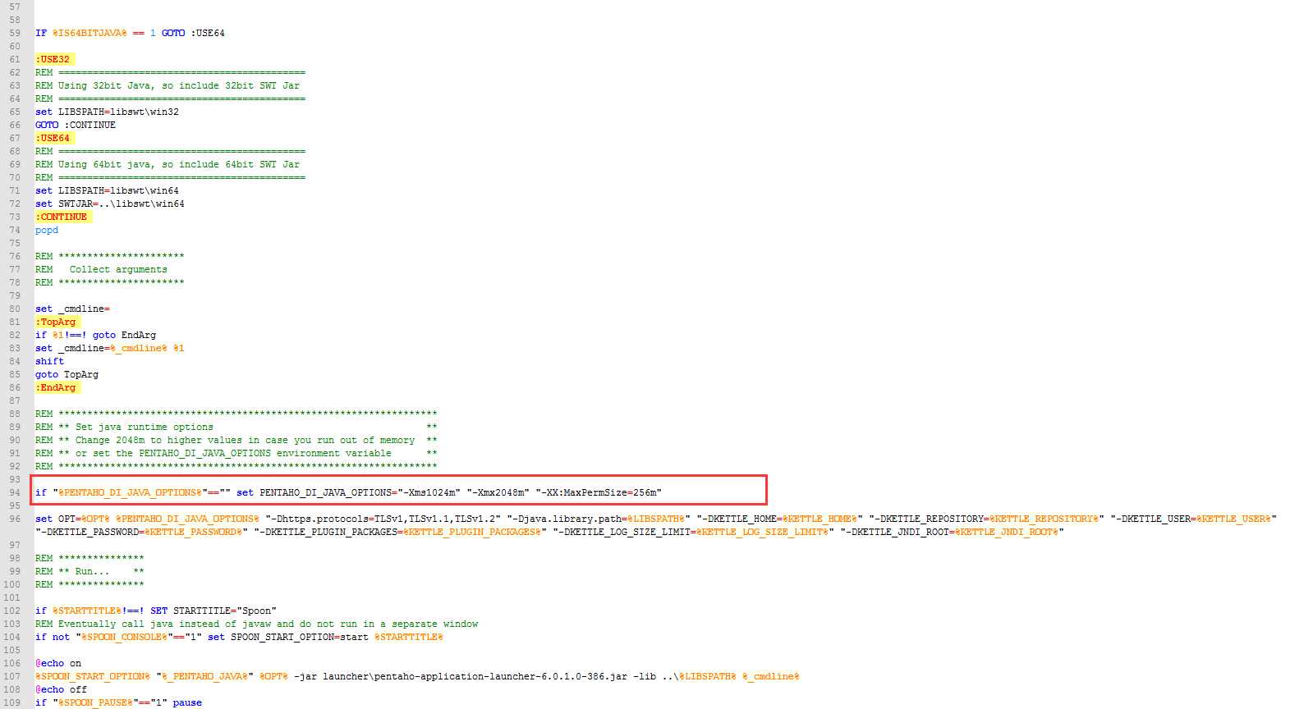1290x709 pixels.
Task: Click comment 'Using 64bit java, so include 64bit SWT Jar'
Action: (179, 164)
